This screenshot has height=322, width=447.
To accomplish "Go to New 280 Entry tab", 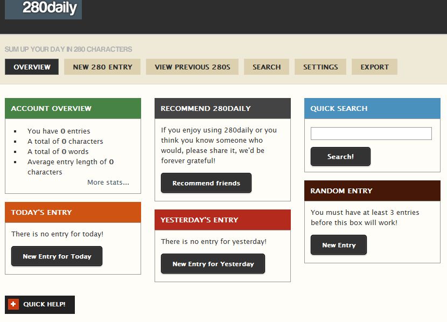I will [102, 67].
